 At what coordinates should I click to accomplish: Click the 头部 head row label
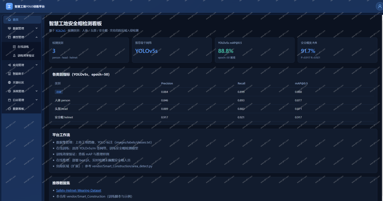point(61,109)
